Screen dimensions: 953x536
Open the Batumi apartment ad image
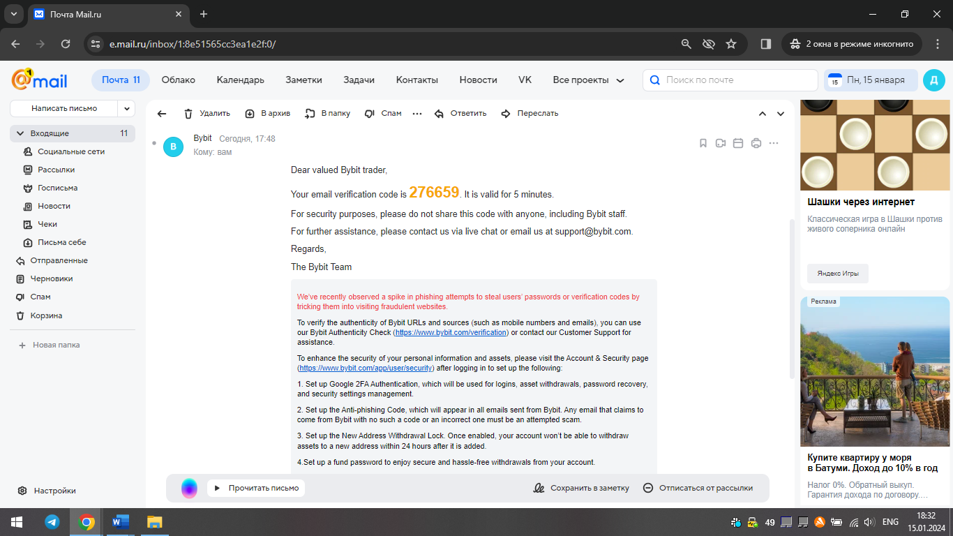pyautogui.click(x=875, y=371)
